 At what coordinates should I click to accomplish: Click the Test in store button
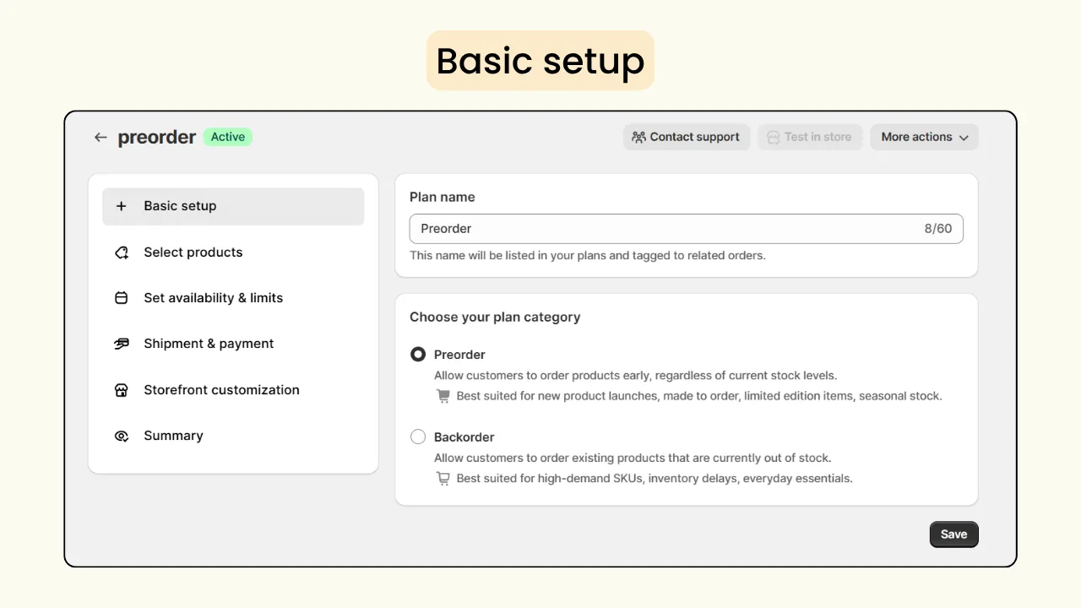coord(810,136)
